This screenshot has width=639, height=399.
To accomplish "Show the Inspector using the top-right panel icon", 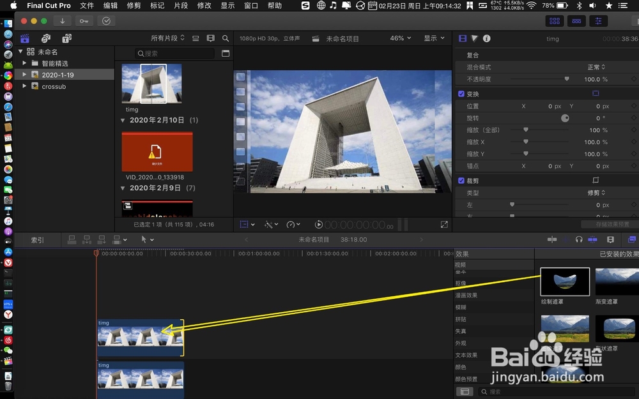I will (x=598, y=20).
